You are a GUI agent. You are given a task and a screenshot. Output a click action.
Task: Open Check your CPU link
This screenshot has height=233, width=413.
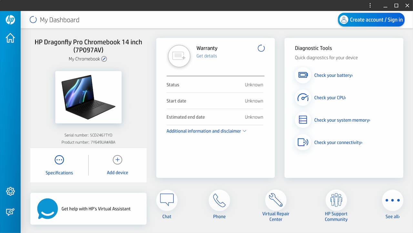tap(330, 97)
